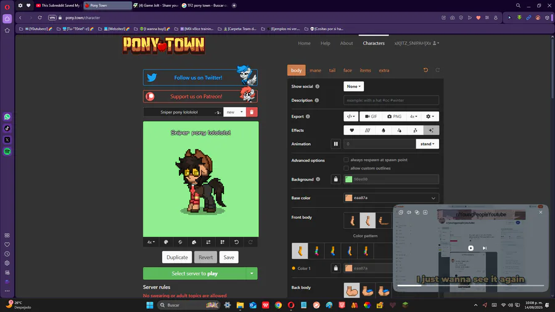Open the xX[ITZ_SNIPAH]Xx account dropdown

point(417,43)
